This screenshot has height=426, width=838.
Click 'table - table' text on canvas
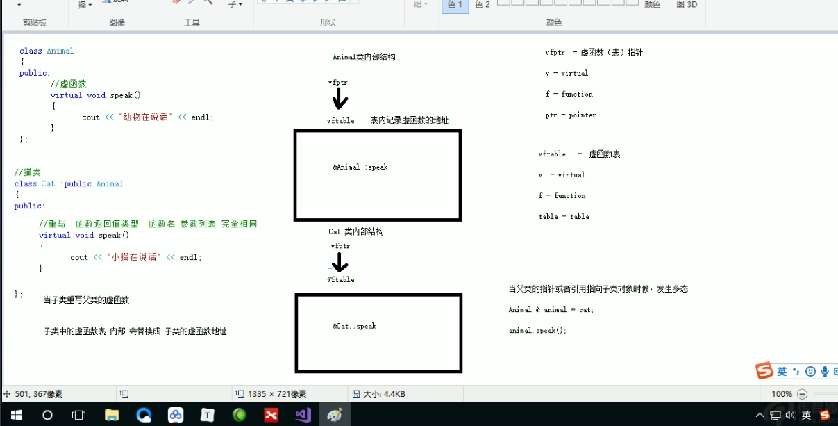click(564, 217)
